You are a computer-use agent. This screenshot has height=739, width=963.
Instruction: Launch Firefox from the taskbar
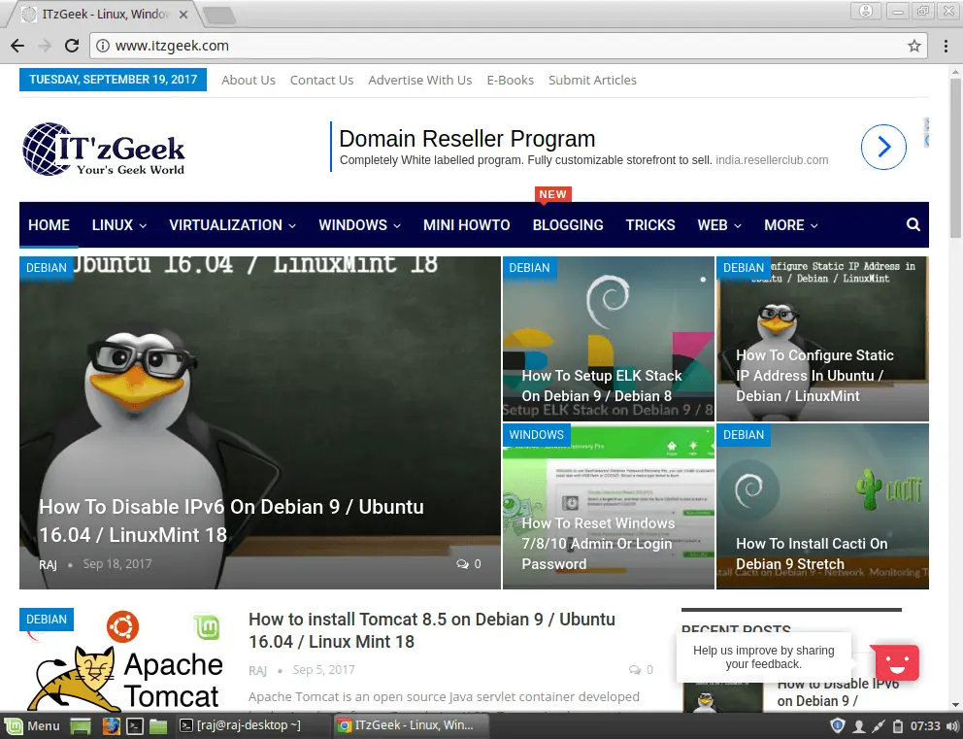coord(112,726)
